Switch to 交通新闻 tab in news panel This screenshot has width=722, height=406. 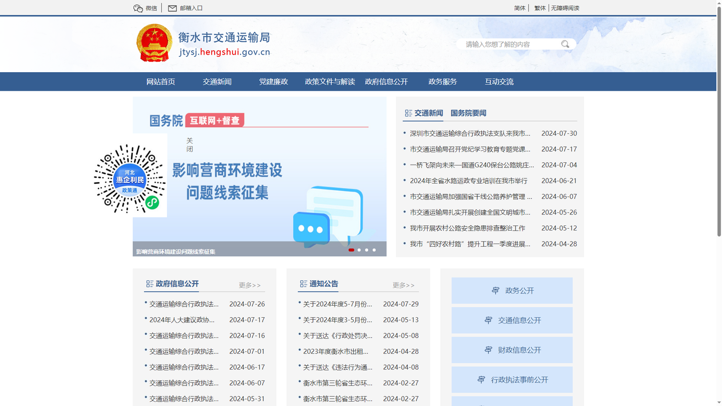429,113
